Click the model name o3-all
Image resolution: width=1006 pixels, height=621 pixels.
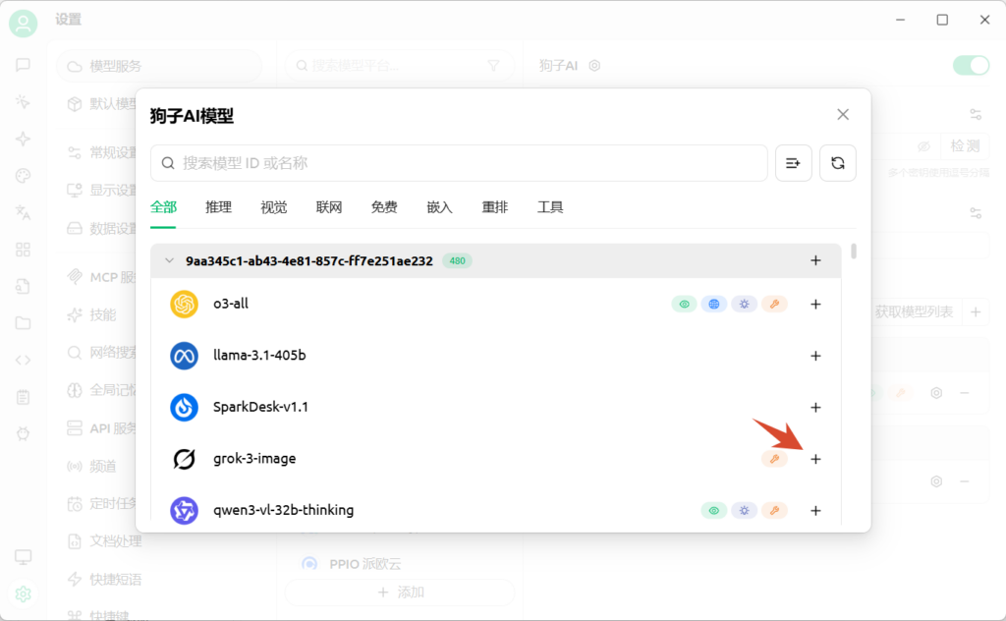click(231, 304)
